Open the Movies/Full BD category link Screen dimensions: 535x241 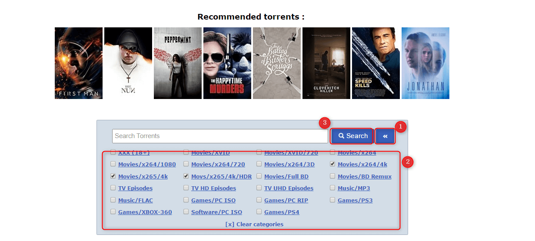tap(286, 177)
